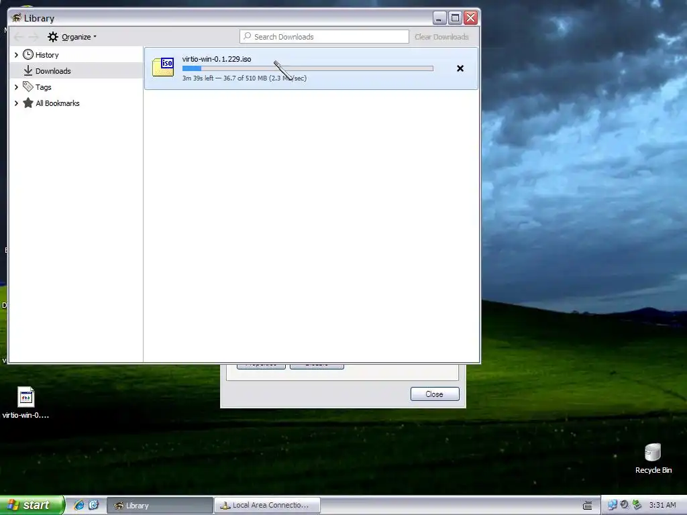The height and width of the screenshot is (515, 687).
Task: Click the middle system tray icon
Action: [x=625, y=505]
